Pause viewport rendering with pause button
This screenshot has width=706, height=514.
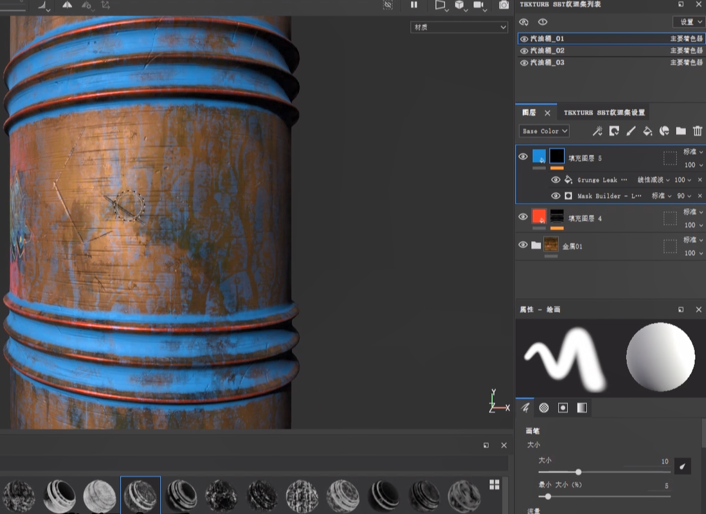click(x=414, y=5)
